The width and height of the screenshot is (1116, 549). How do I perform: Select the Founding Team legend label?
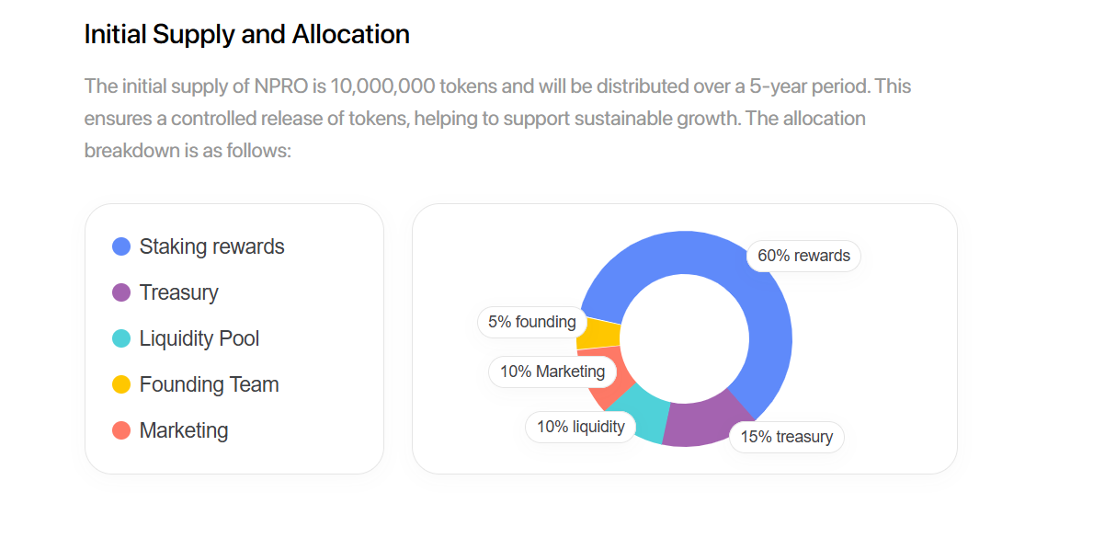tap(209, 384)
